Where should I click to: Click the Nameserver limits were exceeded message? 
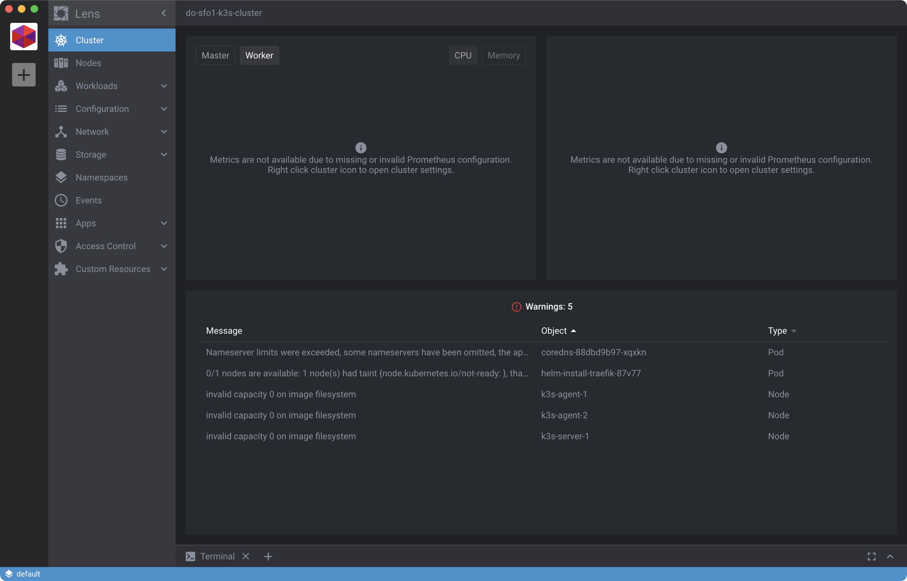367,352
